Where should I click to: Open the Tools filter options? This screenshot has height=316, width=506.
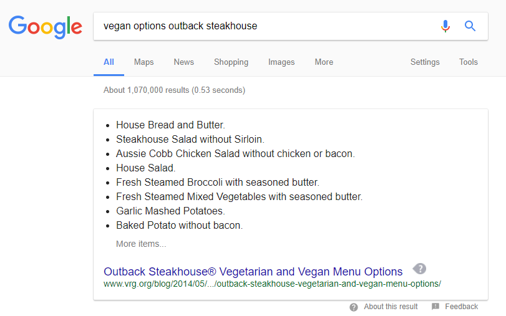pyautogui.click(x=469, y=62)
